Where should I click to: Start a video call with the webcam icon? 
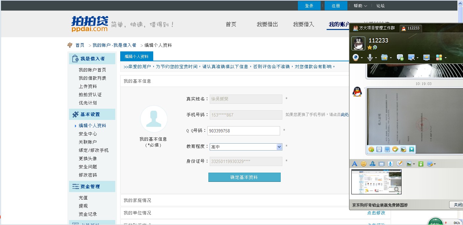click(x=356, y=58)
